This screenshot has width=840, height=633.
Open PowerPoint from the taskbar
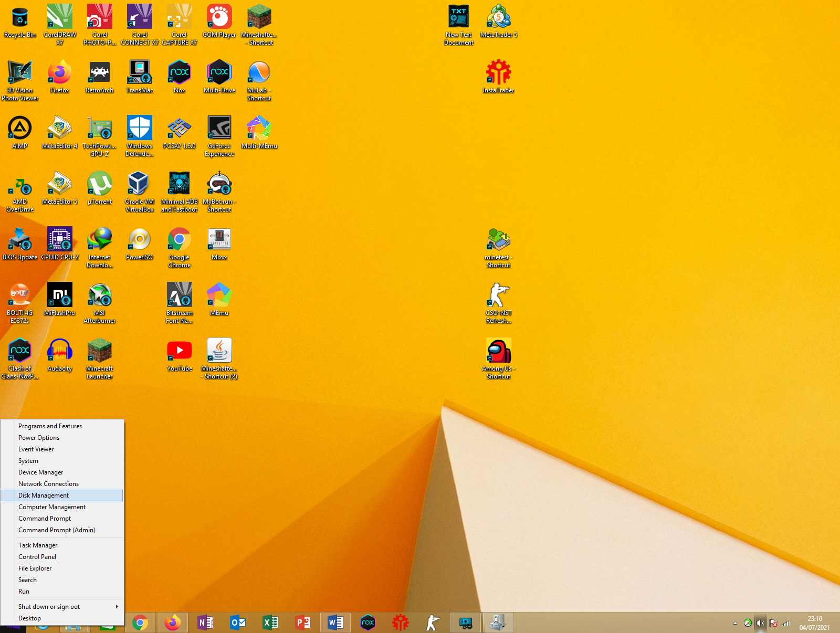tap(303, 623)
